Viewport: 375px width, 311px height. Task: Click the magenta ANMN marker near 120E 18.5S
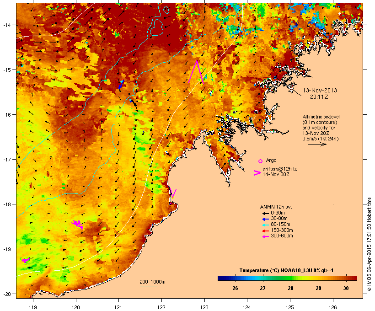click(78, 224)
